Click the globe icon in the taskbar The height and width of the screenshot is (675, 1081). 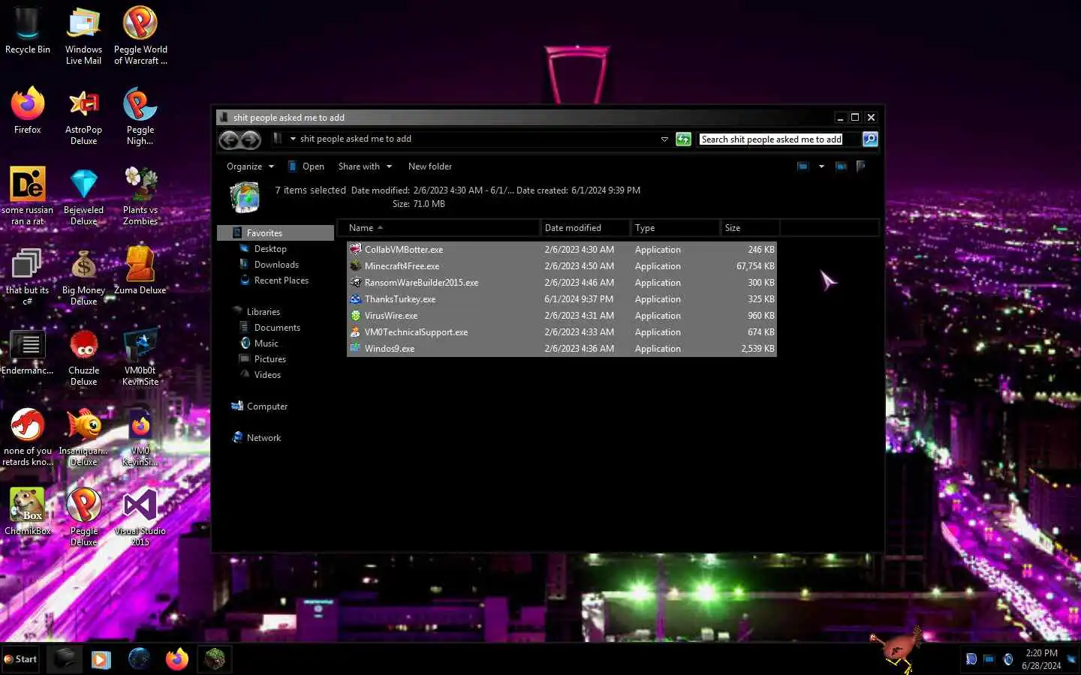tap(139, 659)
